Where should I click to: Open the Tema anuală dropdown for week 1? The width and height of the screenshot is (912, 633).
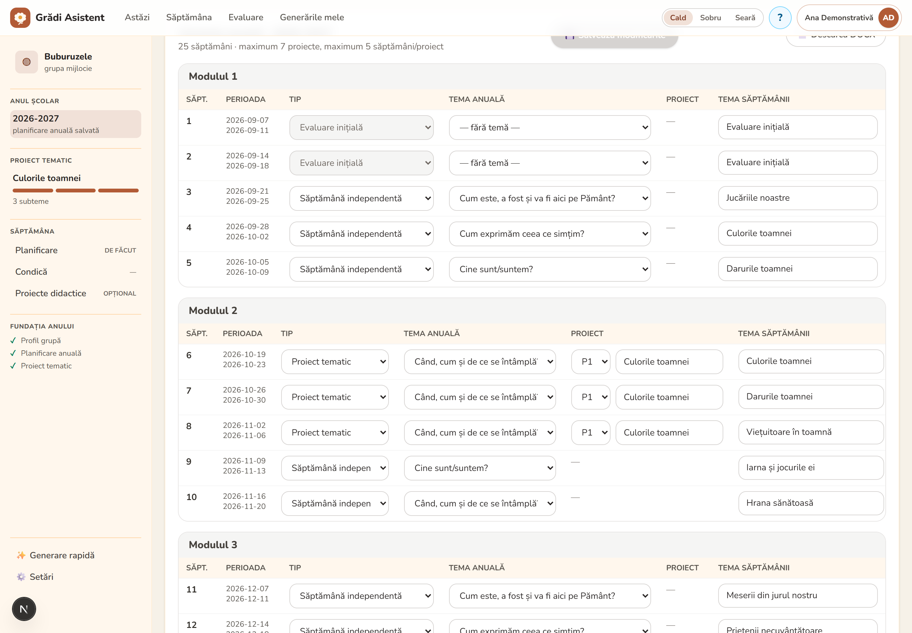point(550,127)
